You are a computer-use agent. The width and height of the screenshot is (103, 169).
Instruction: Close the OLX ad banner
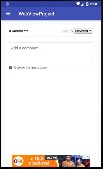click(88, 157)
